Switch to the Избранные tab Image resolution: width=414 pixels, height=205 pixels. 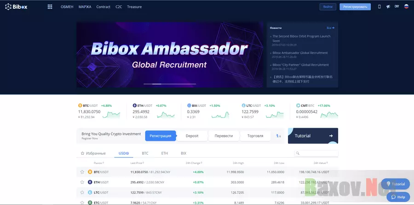tap(93, 153)
